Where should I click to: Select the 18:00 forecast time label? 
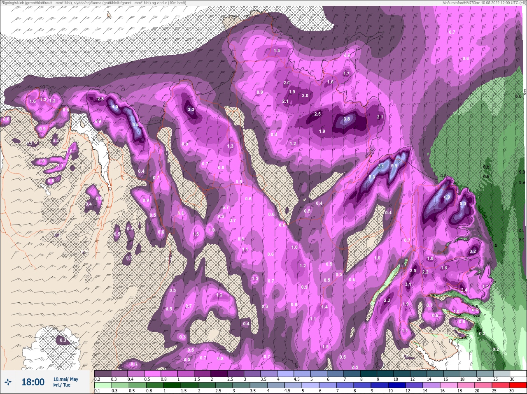click(33, 382)
